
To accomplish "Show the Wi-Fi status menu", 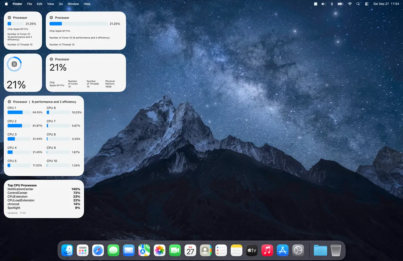I will point(350,4).
